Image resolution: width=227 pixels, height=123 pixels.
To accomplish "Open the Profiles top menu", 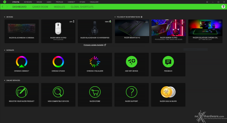I will [x=60, y=2].
